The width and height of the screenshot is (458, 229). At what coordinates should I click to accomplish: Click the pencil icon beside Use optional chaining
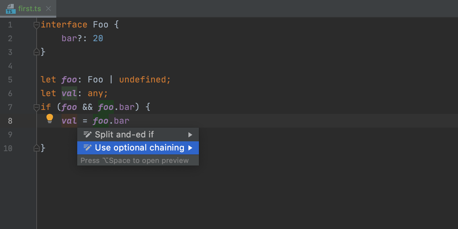(87, 148)
